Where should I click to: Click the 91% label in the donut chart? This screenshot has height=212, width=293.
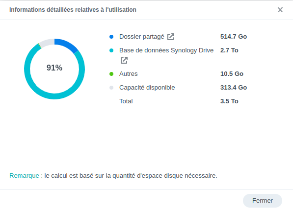(54, 68)
